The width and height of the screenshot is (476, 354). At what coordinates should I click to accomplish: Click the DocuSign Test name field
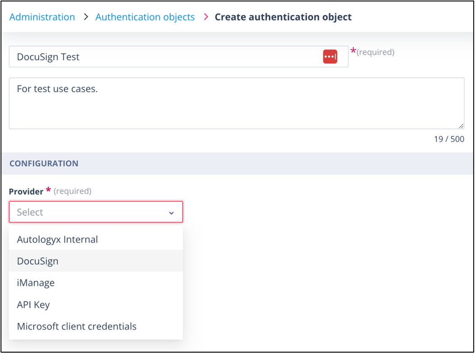(178, 56)
